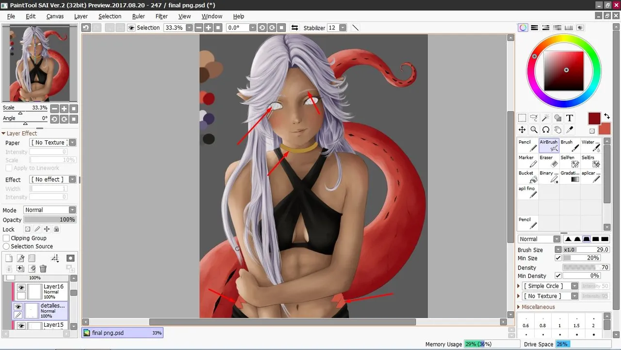Select the lasso selection tool
The height and width of the screenshot is (350, 621).
click(534, 118)
